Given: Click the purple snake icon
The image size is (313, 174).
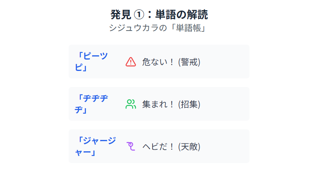Looking at the screenshot, I should pos(131,146).
